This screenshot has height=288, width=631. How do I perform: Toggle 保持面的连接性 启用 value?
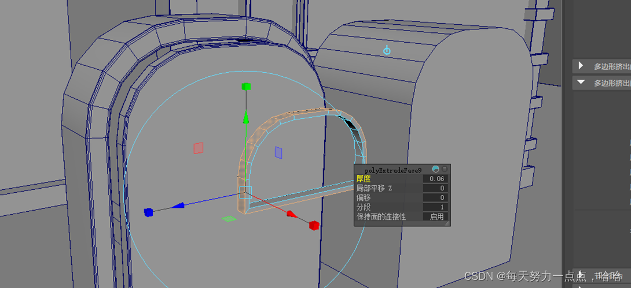pyautogui.click(x=435, y=217)
